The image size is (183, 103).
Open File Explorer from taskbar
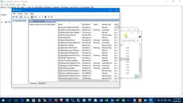pos(28,100)
